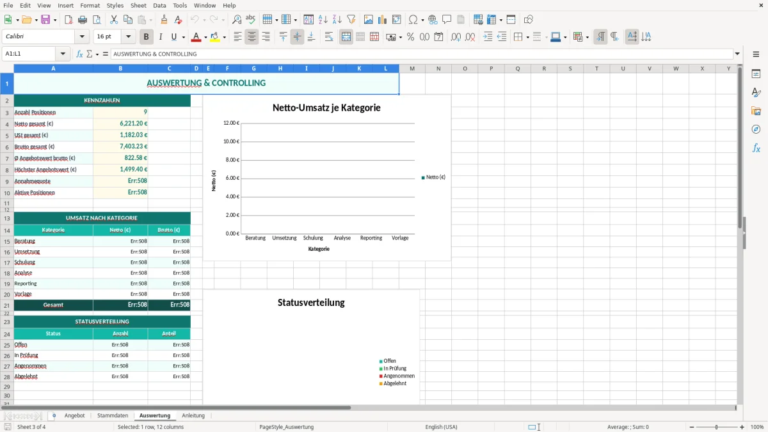Image resolution: width=768 pixels, height=432 pixels.
Task: Click the Cut scissors icon
Action: 114,20
